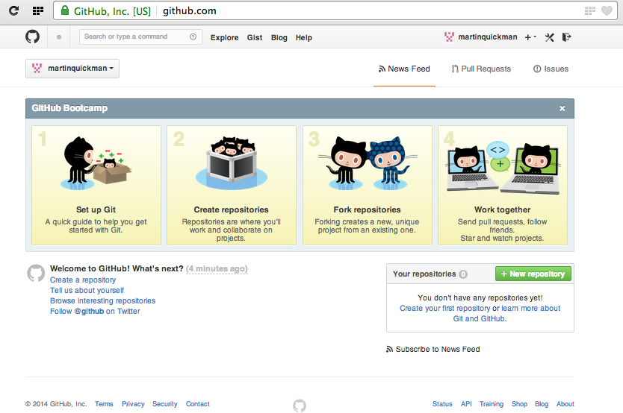Click the green New repository button
The height and width of the screenshot is (413, 623).
coord(533,274)
